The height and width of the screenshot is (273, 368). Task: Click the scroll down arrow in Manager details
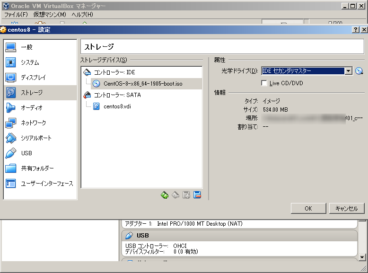(362, 257)
